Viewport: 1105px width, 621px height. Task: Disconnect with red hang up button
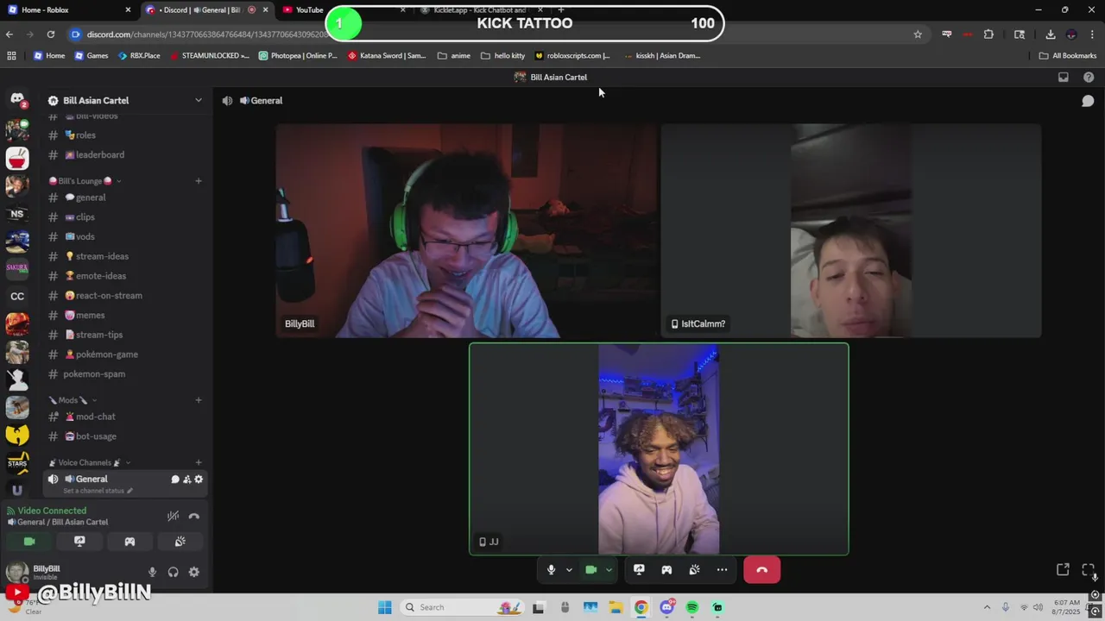(761, 570)
